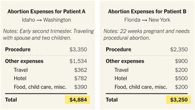This screenshot has width=195, height=110.
Task: Click Patient B's Travel row label
Action: [121, 70]
